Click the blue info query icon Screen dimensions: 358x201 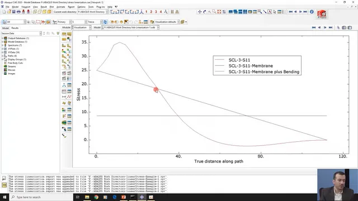[312, 12]
